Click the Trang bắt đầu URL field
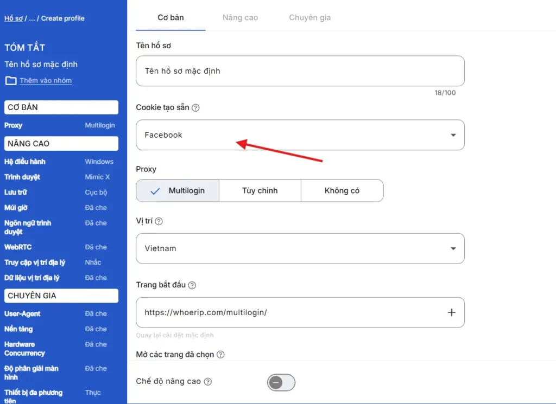This screenshot has height=404, width=556. tap(300, 312)
